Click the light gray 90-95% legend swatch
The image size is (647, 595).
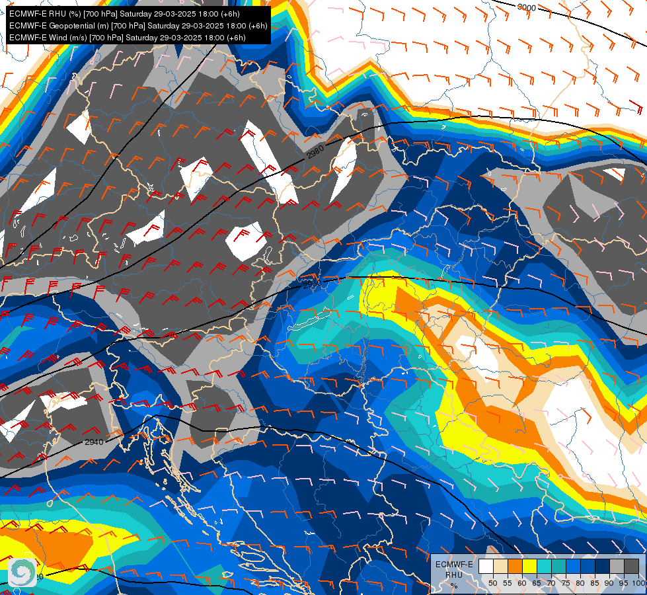(x=617, y=566)
